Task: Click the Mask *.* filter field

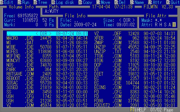Action: point(152,20)
